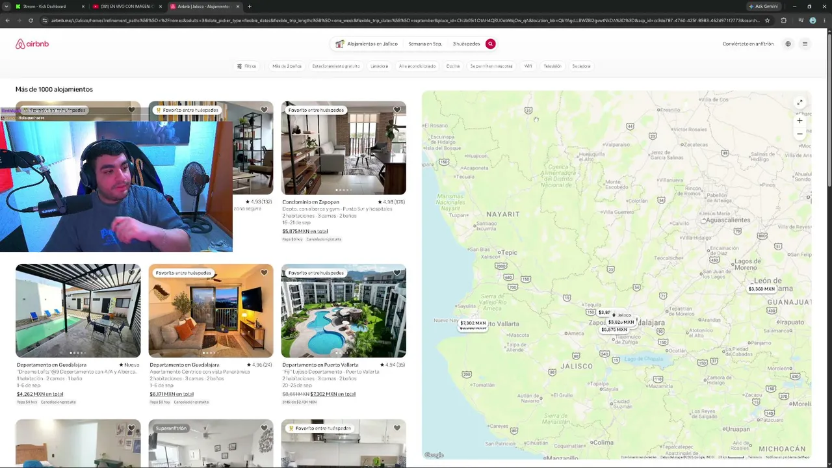Viewport: 832px width, 468px height.
Task: Open the Chrome profile avatar
Action: [812, 20]
